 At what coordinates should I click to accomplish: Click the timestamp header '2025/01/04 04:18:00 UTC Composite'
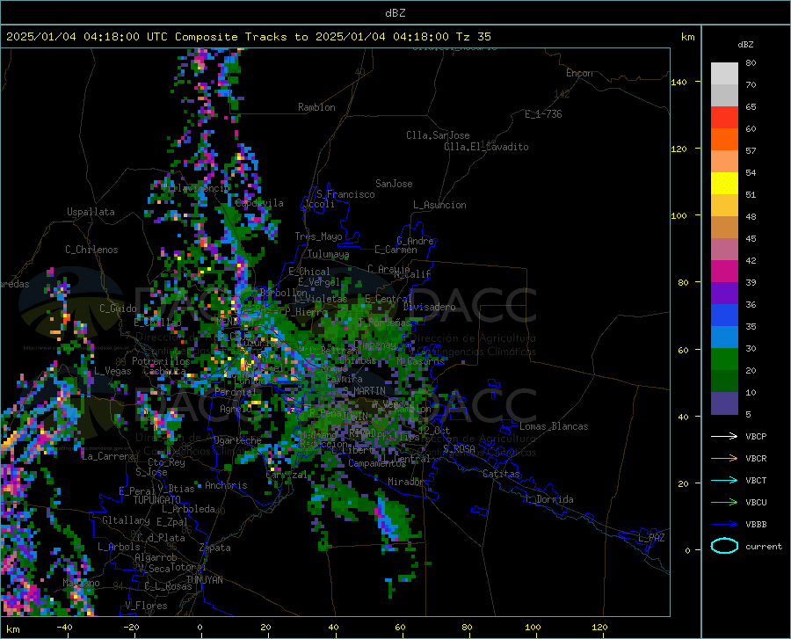[121, 37]
